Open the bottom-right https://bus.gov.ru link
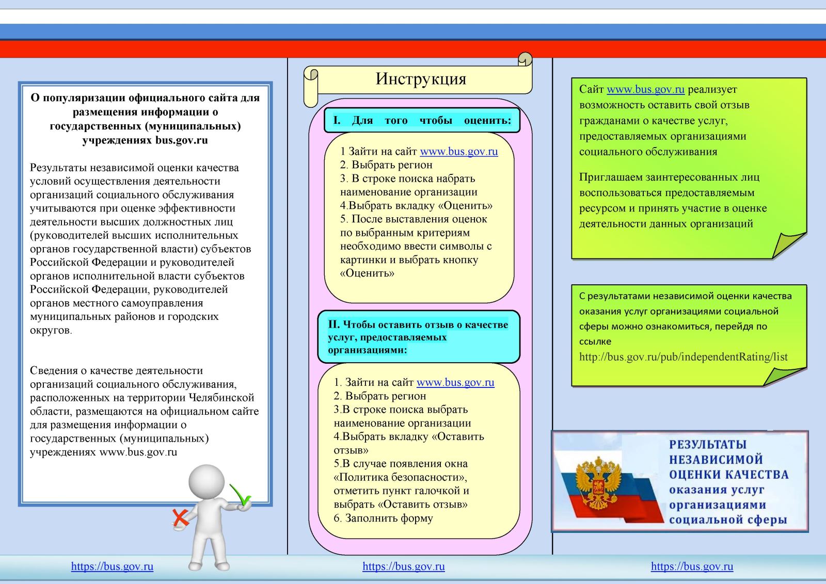Screen dimensions: 826x584 pyautogui.click(x=692, y=566)
